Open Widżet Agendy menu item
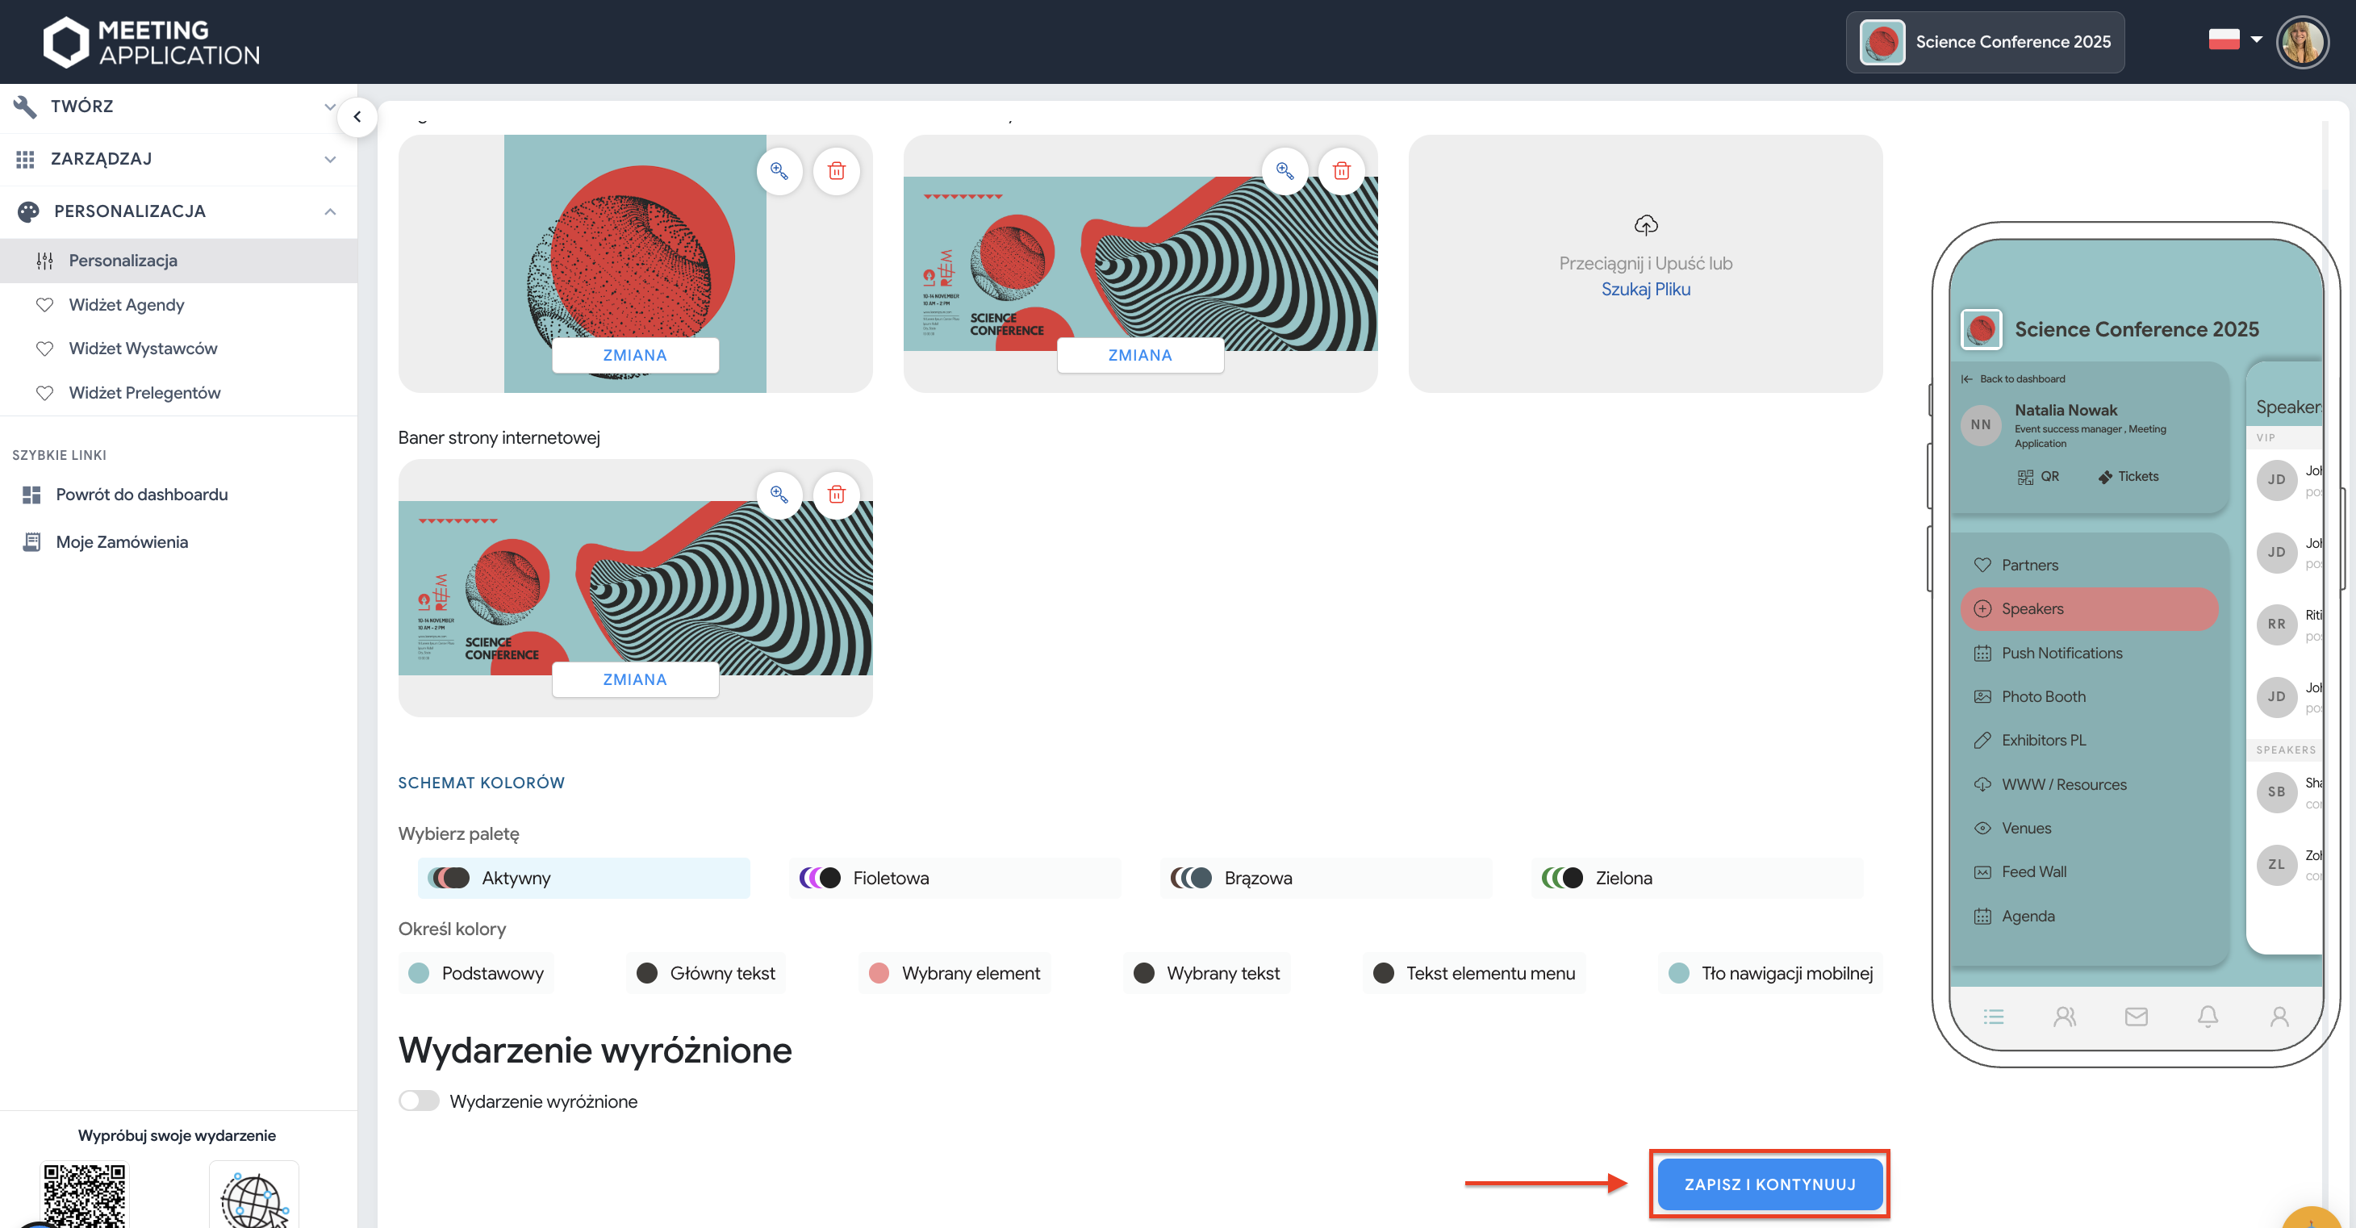This screenshot has width=2356, height=1228. click(127, 304)
